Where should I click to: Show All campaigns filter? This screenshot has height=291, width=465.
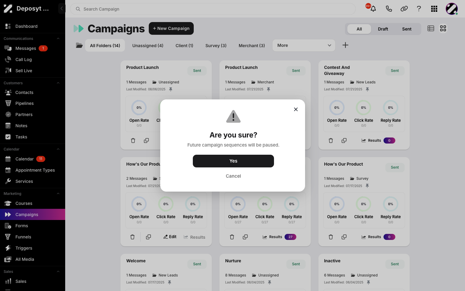tap(359, 29)
